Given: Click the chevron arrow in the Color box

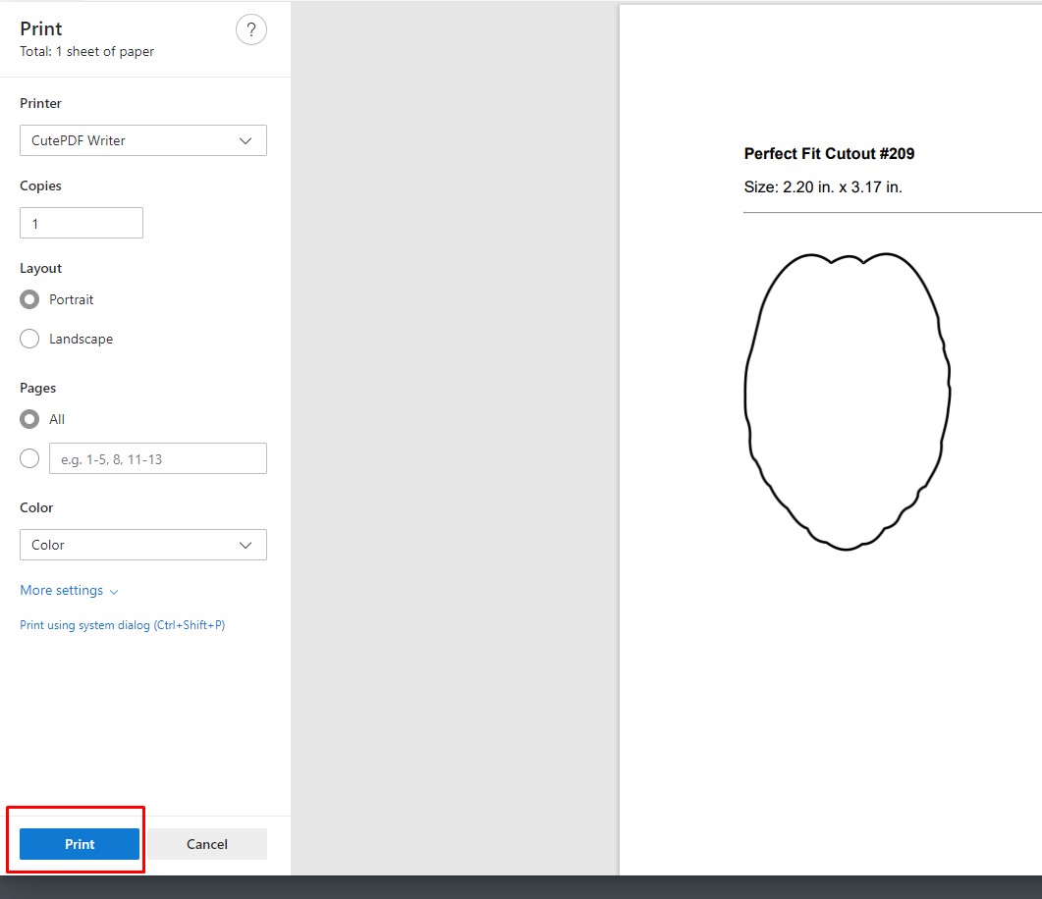Looking at the screenshot, I should point(246,545).
